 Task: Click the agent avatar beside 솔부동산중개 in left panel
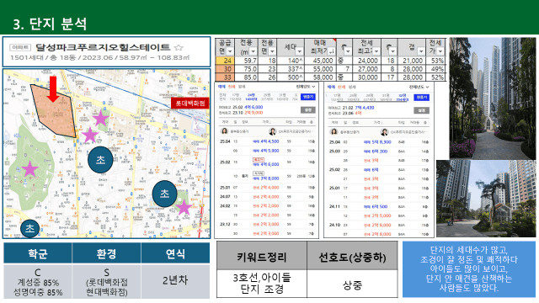pyautogui.click(x=225, y=131)
